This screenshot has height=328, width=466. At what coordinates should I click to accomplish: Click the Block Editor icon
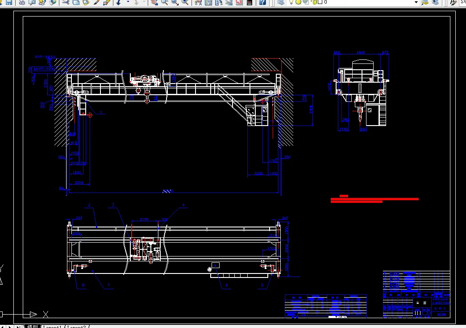[106, 2]
